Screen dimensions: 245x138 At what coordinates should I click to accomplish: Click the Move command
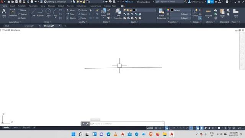pyautogui.click(x=70, y=10)
